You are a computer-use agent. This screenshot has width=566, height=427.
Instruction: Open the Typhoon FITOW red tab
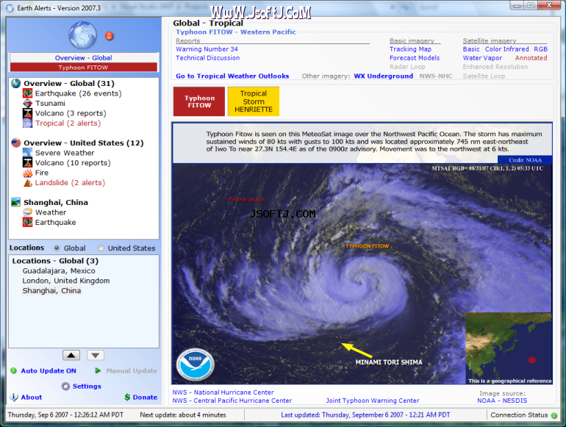coord(83,68)
